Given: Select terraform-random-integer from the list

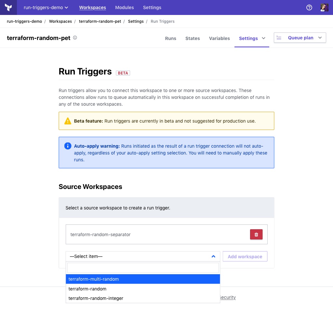Looking at the screenshot, I should (x=143, y=298).
